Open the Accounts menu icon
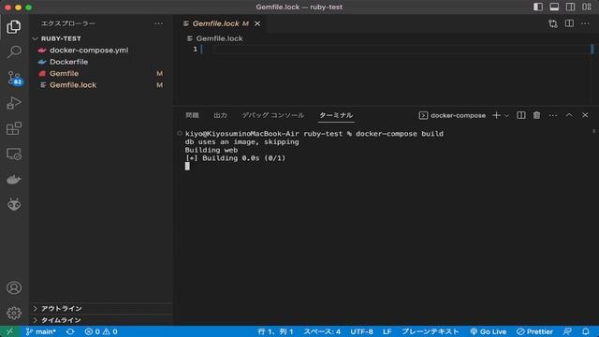 pyautogui.click(x=14, y=287)
